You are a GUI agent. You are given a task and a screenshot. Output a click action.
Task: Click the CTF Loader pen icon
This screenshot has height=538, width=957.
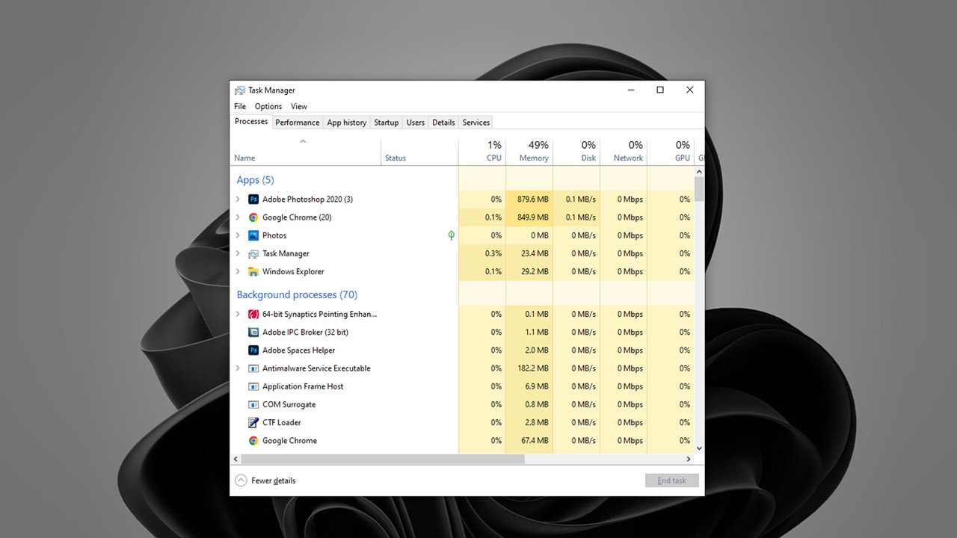pos(253,423)
